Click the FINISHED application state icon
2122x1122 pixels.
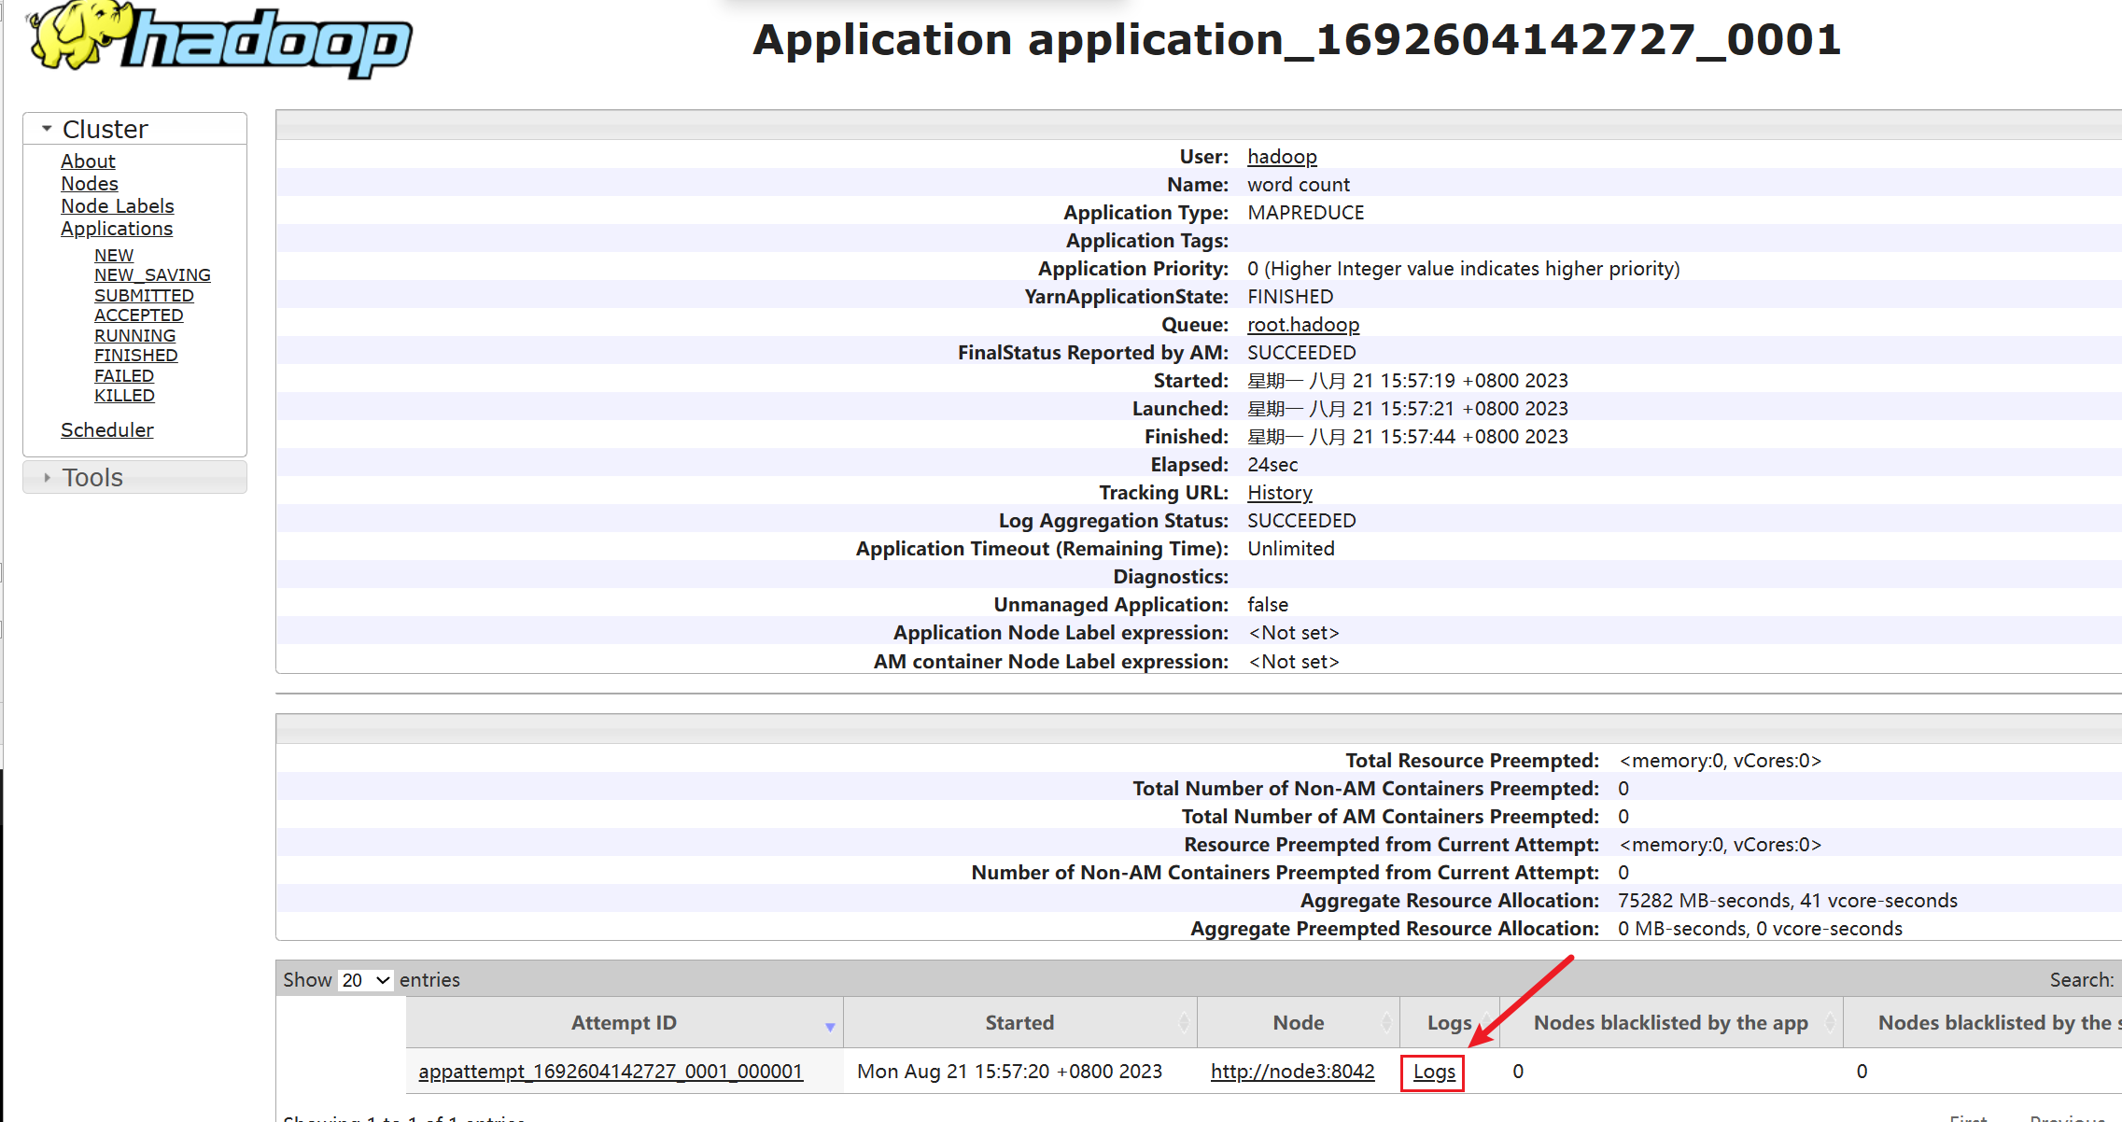(x=134, y=355)
